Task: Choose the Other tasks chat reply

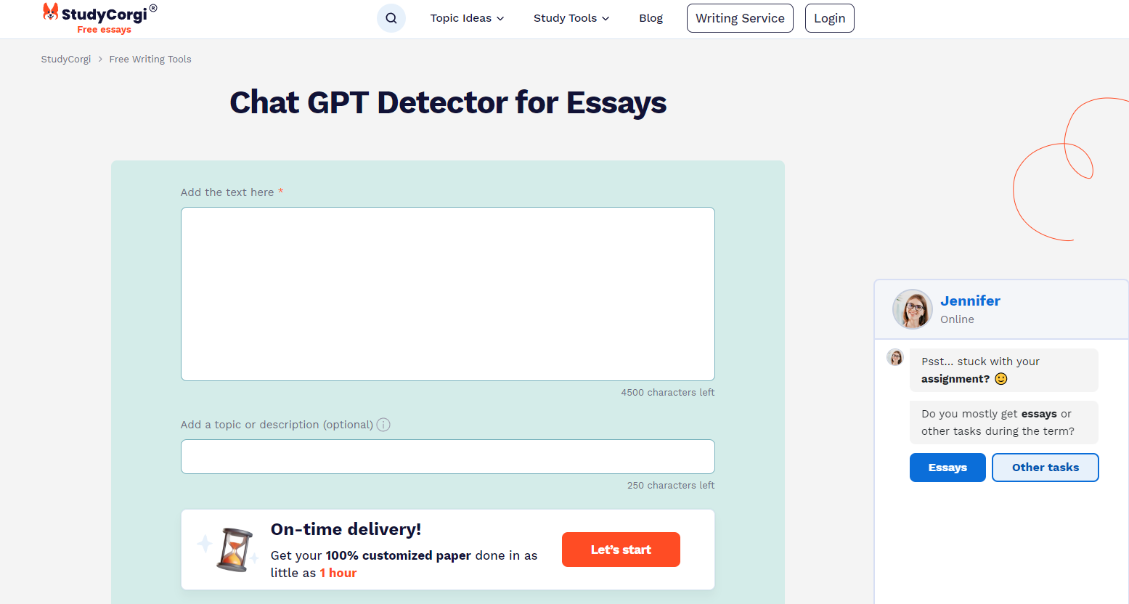Action: pos(1045,468)
